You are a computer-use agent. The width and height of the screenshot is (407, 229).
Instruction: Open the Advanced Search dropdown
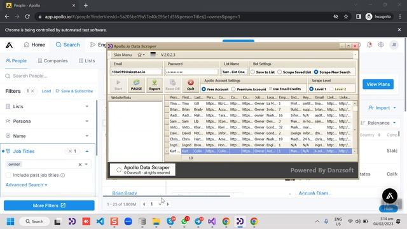27,185
